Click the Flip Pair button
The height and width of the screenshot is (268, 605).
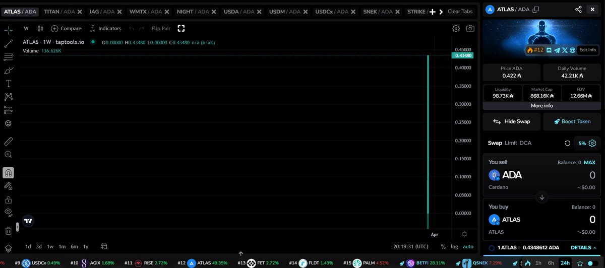(161, 29)
